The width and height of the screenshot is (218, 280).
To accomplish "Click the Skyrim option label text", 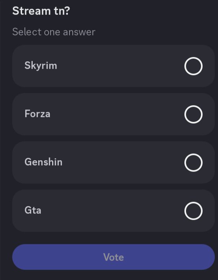I will (x=41, y=66).
